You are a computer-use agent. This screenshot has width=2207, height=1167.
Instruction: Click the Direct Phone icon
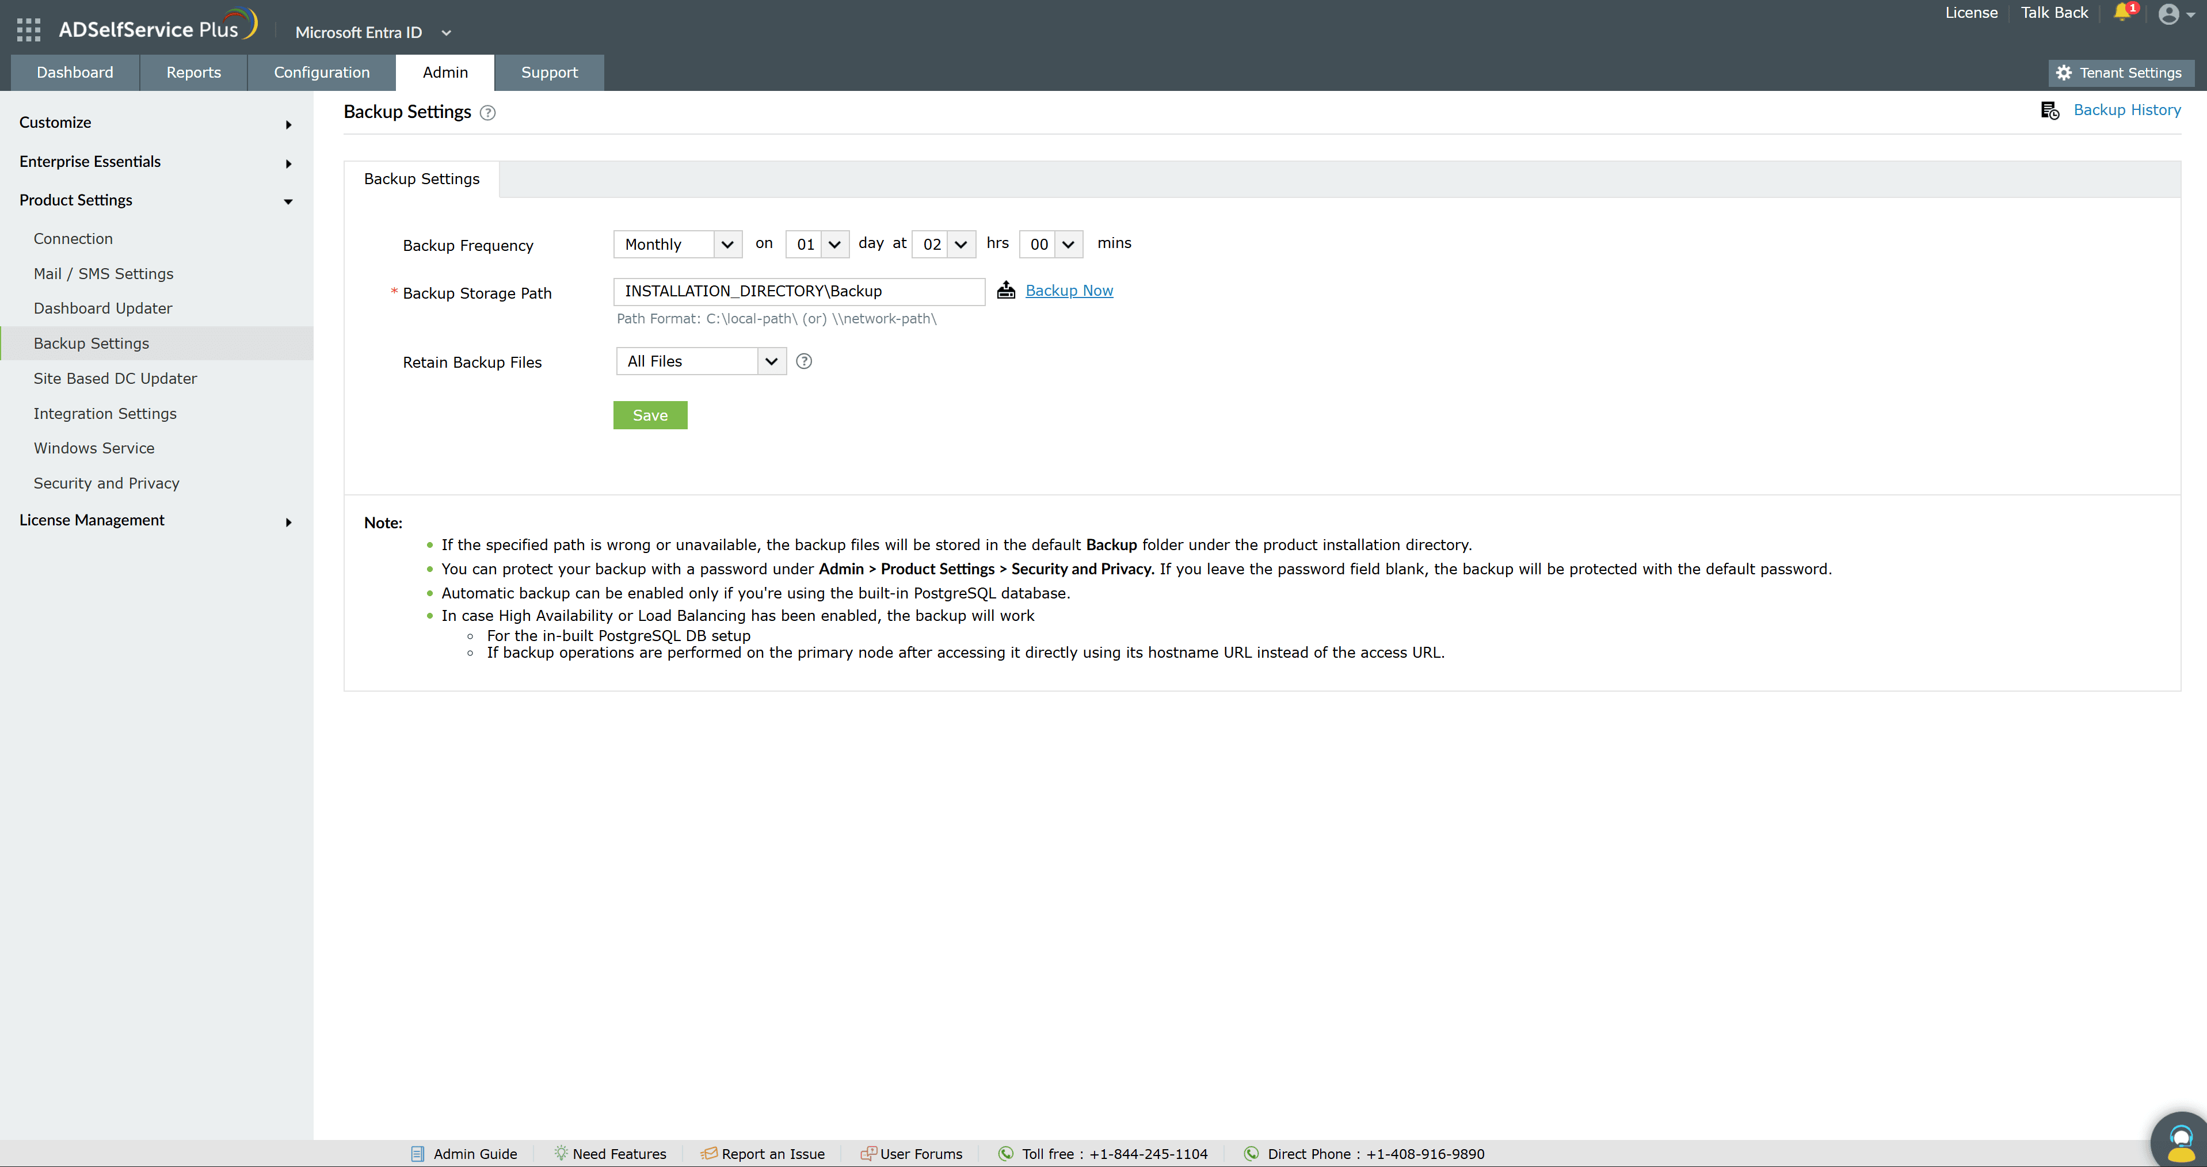[x=1252, y=1153]
